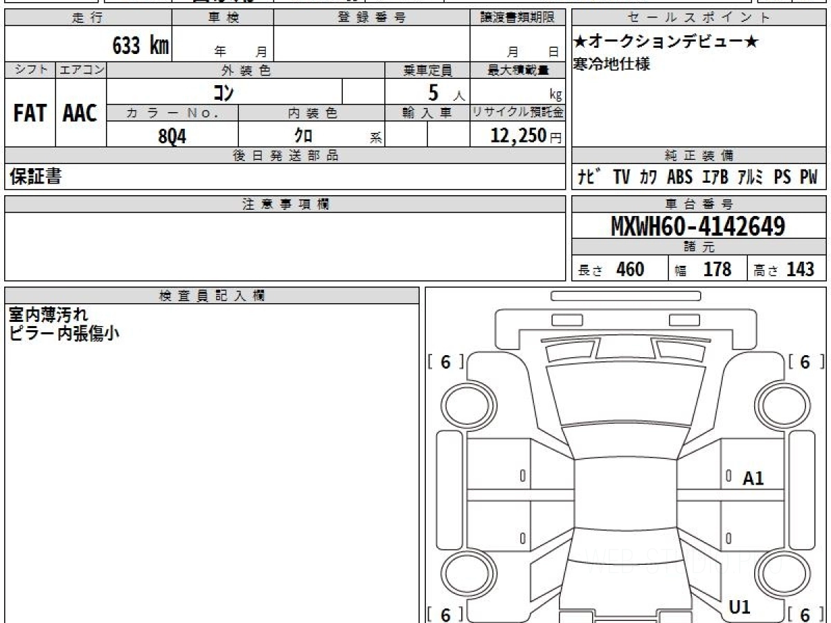The height and width of the screenshot is (623, 831).
Task: Select the PS equipment item
Action: point(783,177)
